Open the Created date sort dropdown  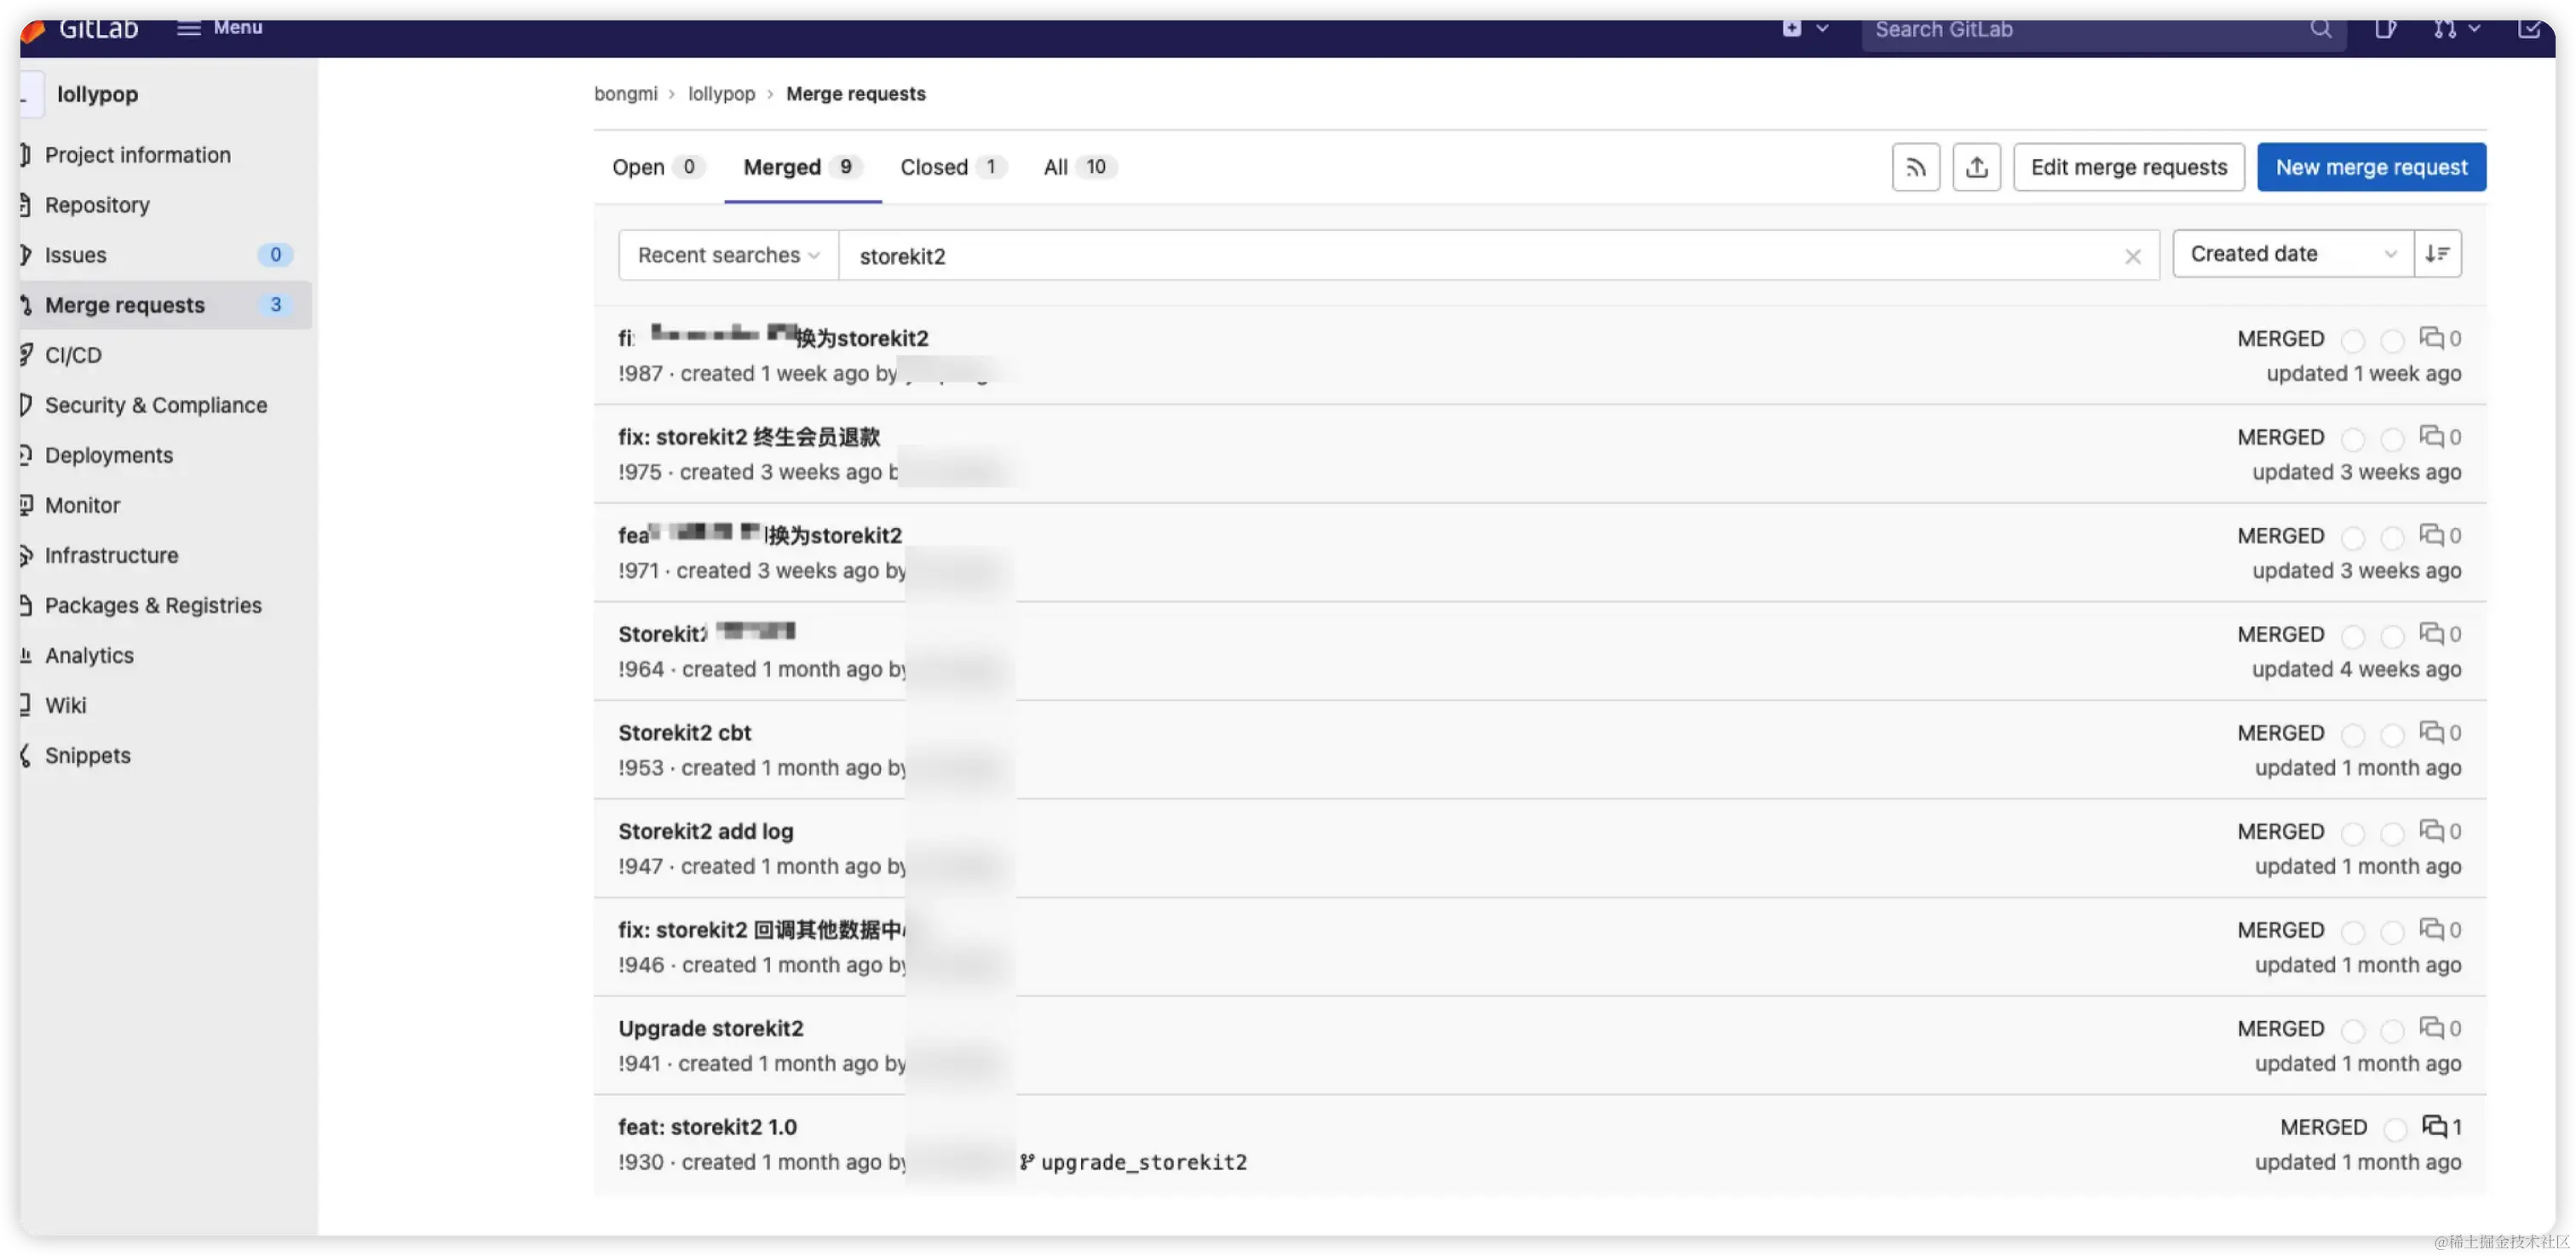pos(2293,254)
